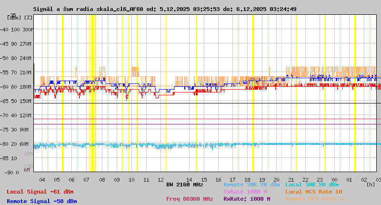Image resolution: width=381 pixels, height=205 pixels.
Task: Click the '-85 10' axis label
Action: point(9,159)
